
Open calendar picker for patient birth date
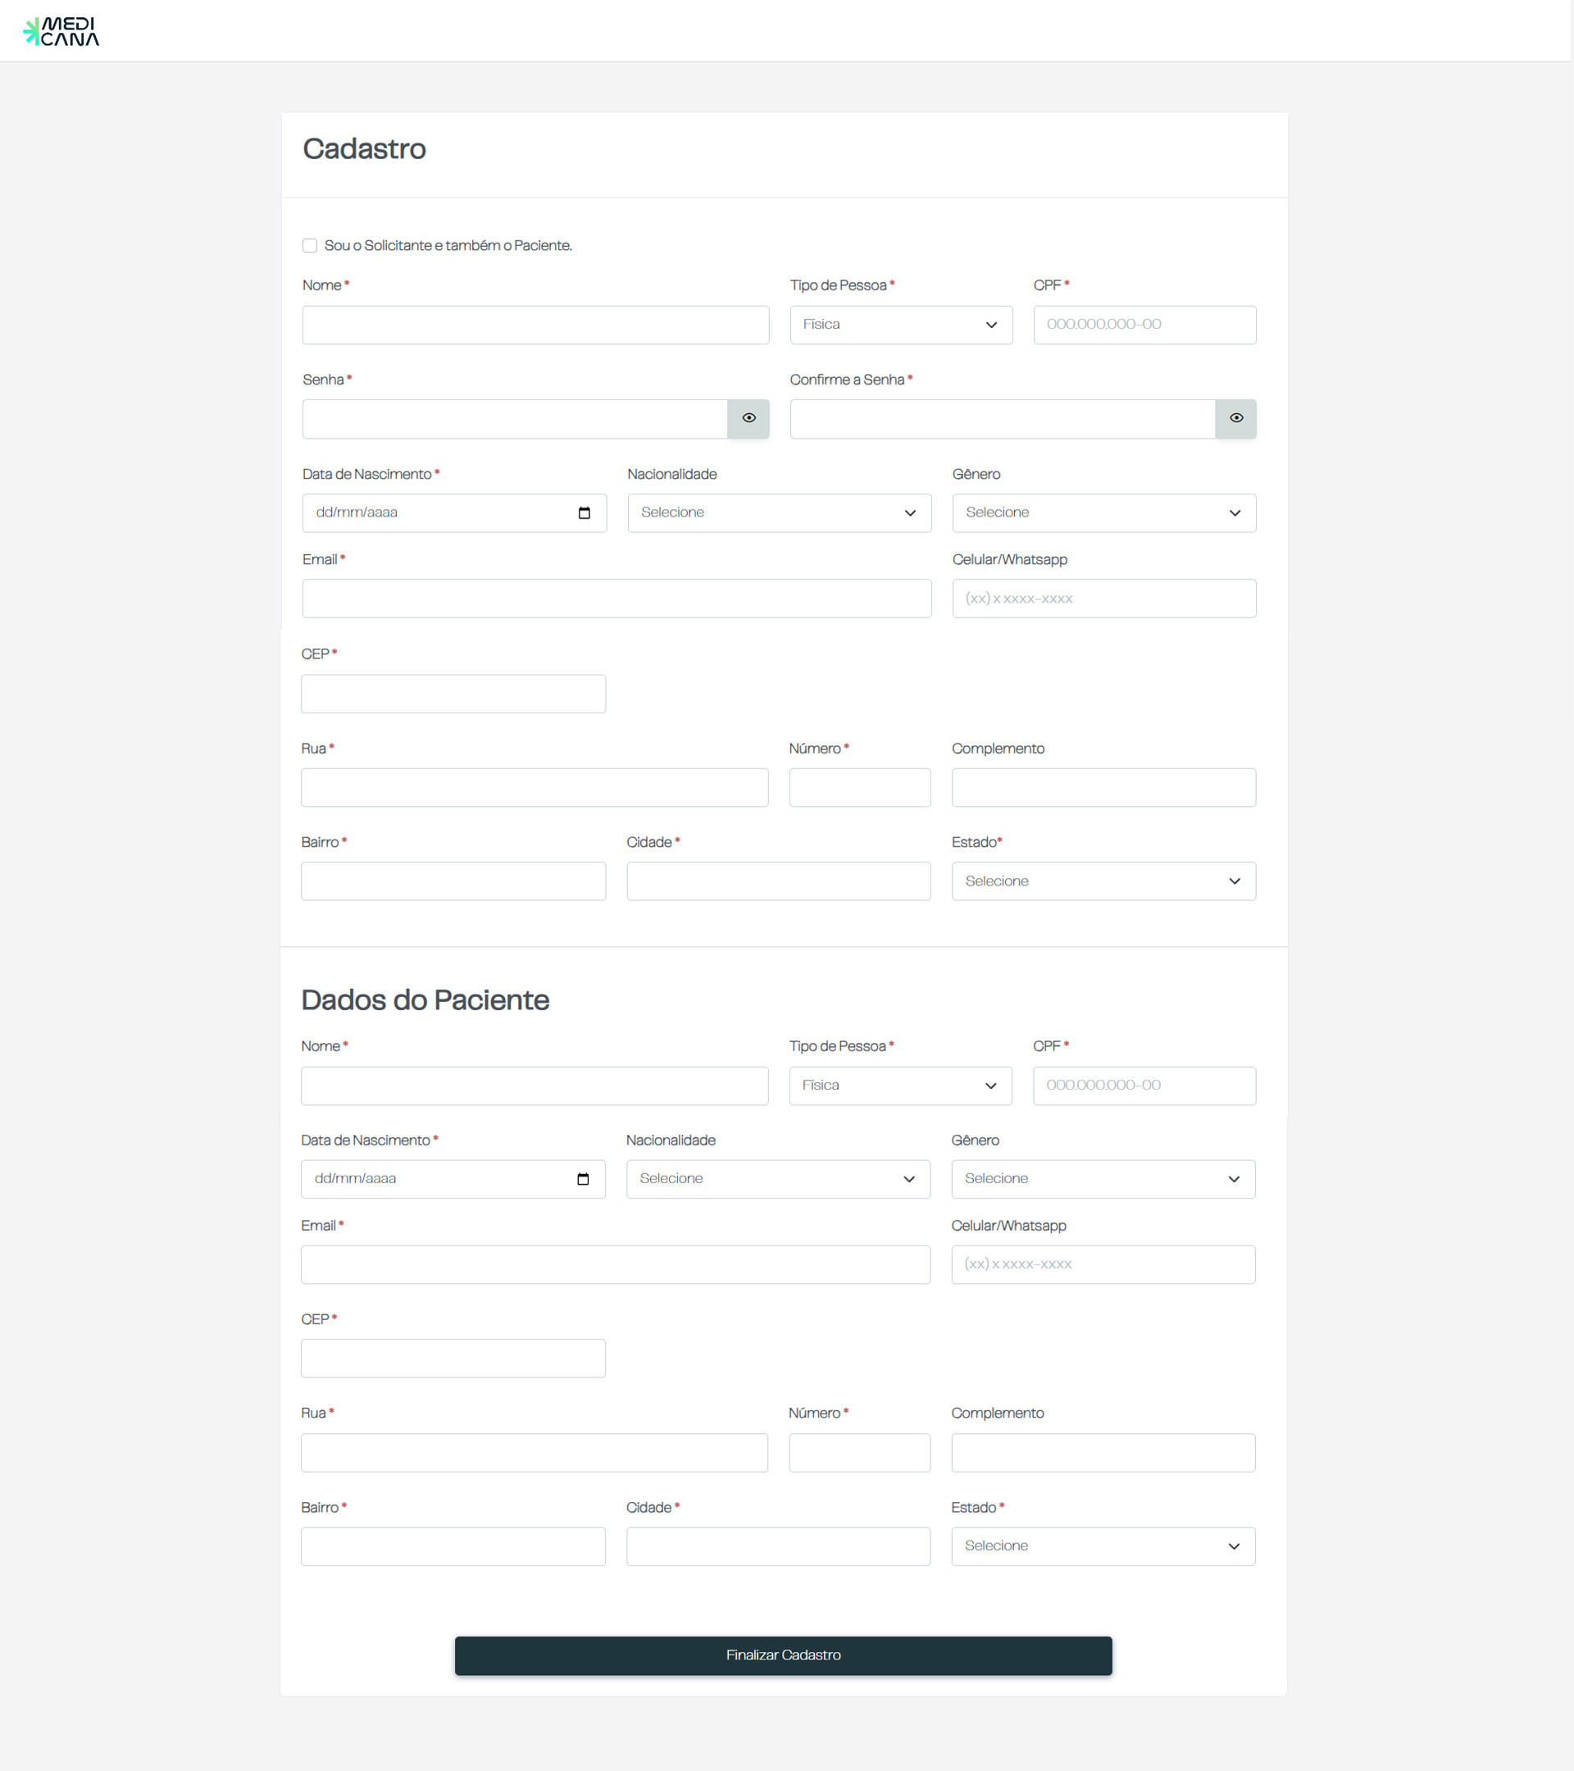tap(583, 1179)
